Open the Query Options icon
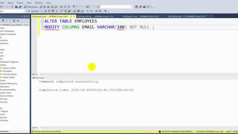Image resolution: width=238 pixels, height=134 pixels. click(x=53, y=11)
